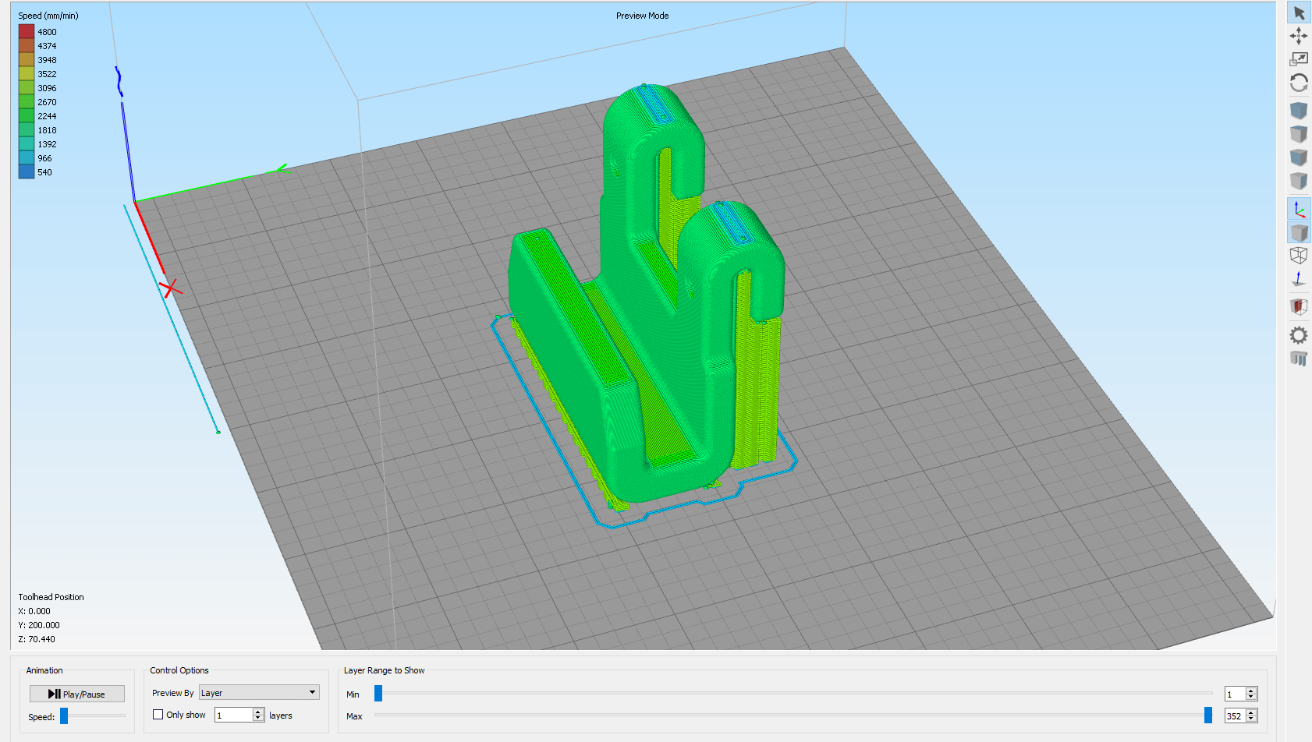Increase the Only show layers count
This screenshot has width=1312, height=742.
[x=258, y=712]
